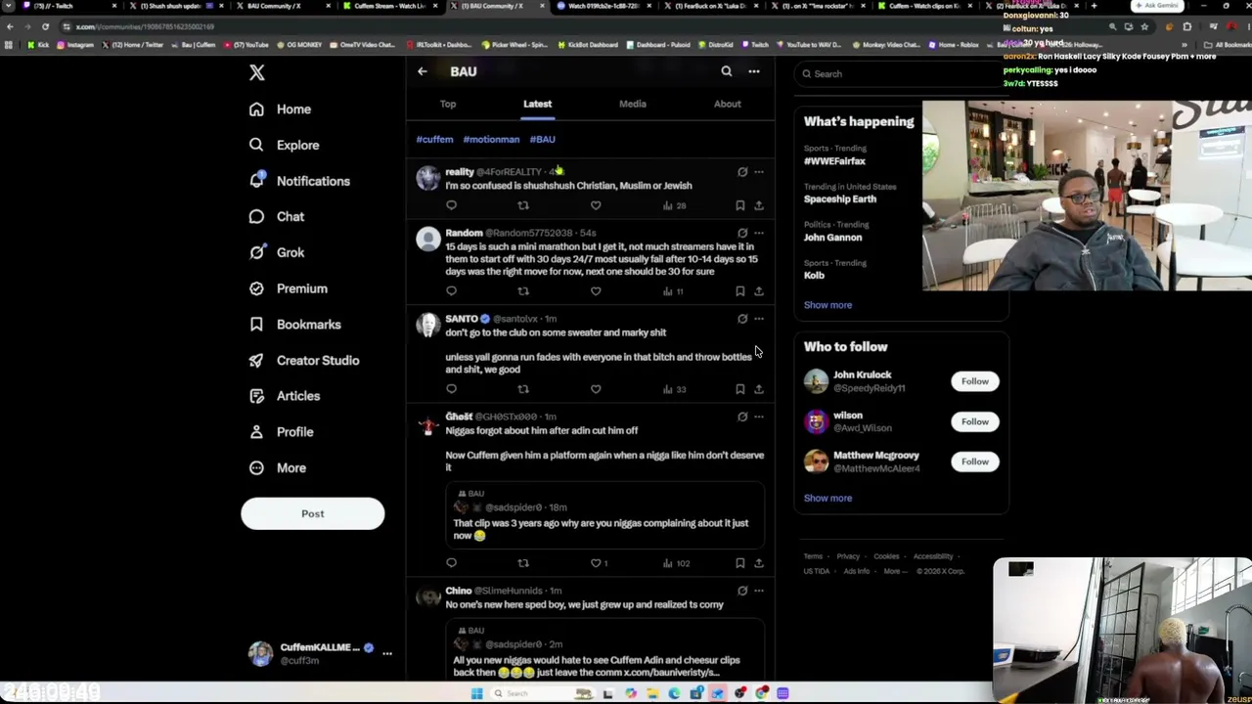Follow John Krulock
1252x704 pixels.
(974, 381)
